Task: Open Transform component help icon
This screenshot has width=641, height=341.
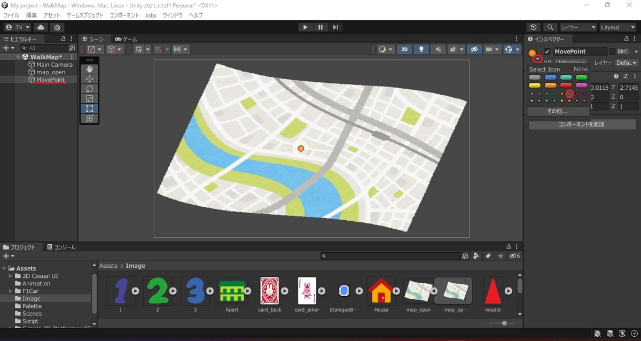Action: (x=616, y=76)
